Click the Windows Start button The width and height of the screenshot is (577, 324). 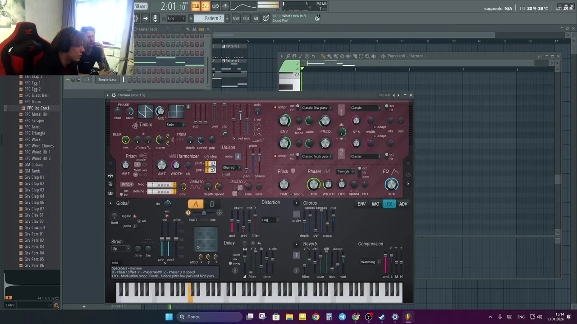pyautogui.click(x=169, y=317)
